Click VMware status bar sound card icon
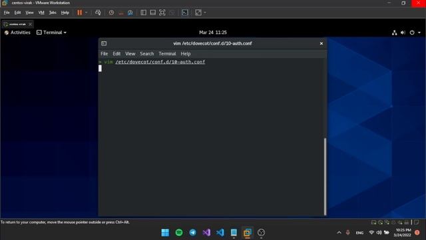This screenshot has height=240, width=426. pyautogui.click(x=400, y=222)
